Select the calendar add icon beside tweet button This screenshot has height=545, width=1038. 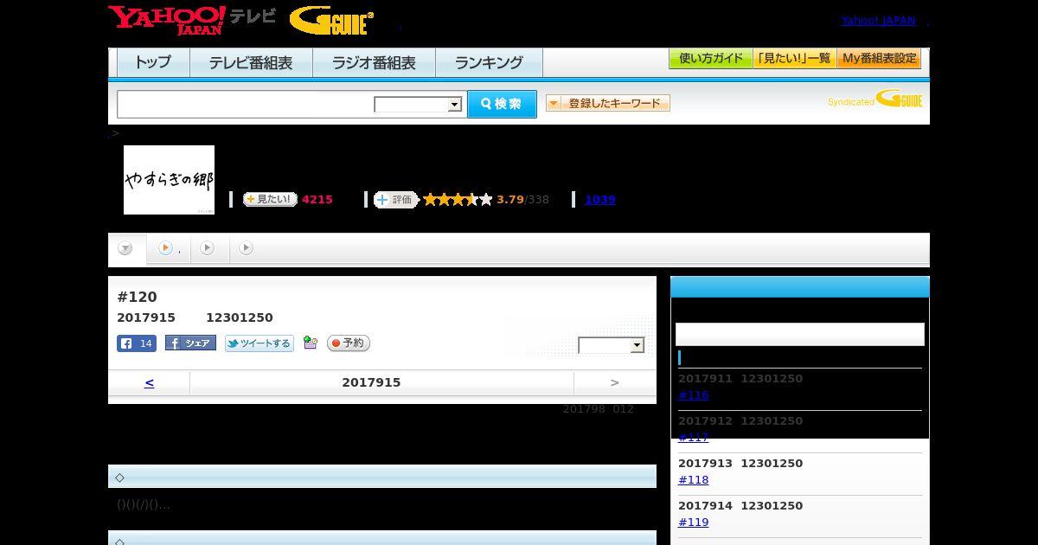pyautogui.click(x=311, y=343)
